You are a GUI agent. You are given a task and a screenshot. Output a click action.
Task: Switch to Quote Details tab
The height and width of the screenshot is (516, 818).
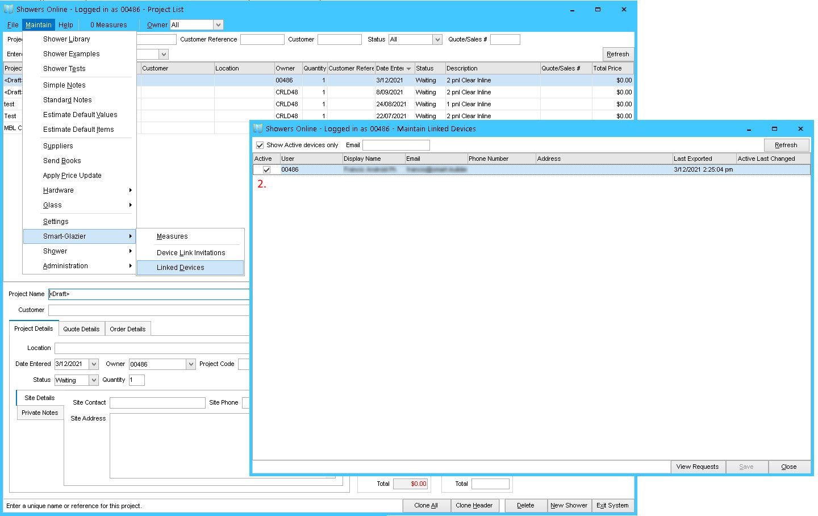[x=81, y=329]
